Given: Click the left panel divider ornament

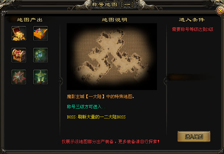Looking at the screenshot, I should tap(61, 81).
